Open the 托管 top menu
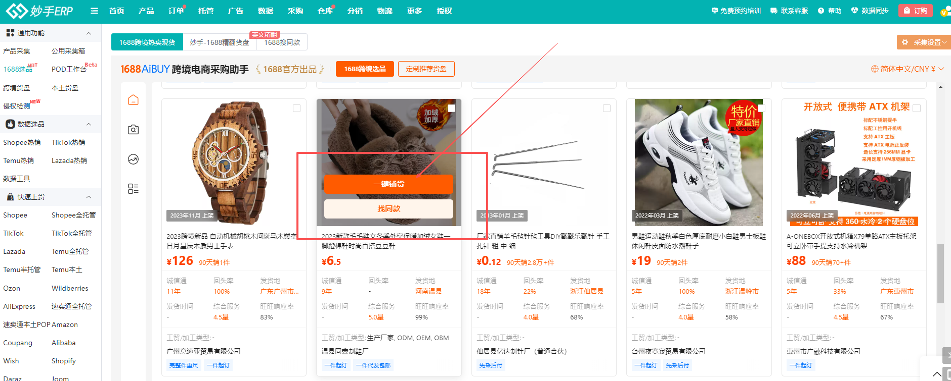This screenshot has height=381, width=951. point(206,11)
